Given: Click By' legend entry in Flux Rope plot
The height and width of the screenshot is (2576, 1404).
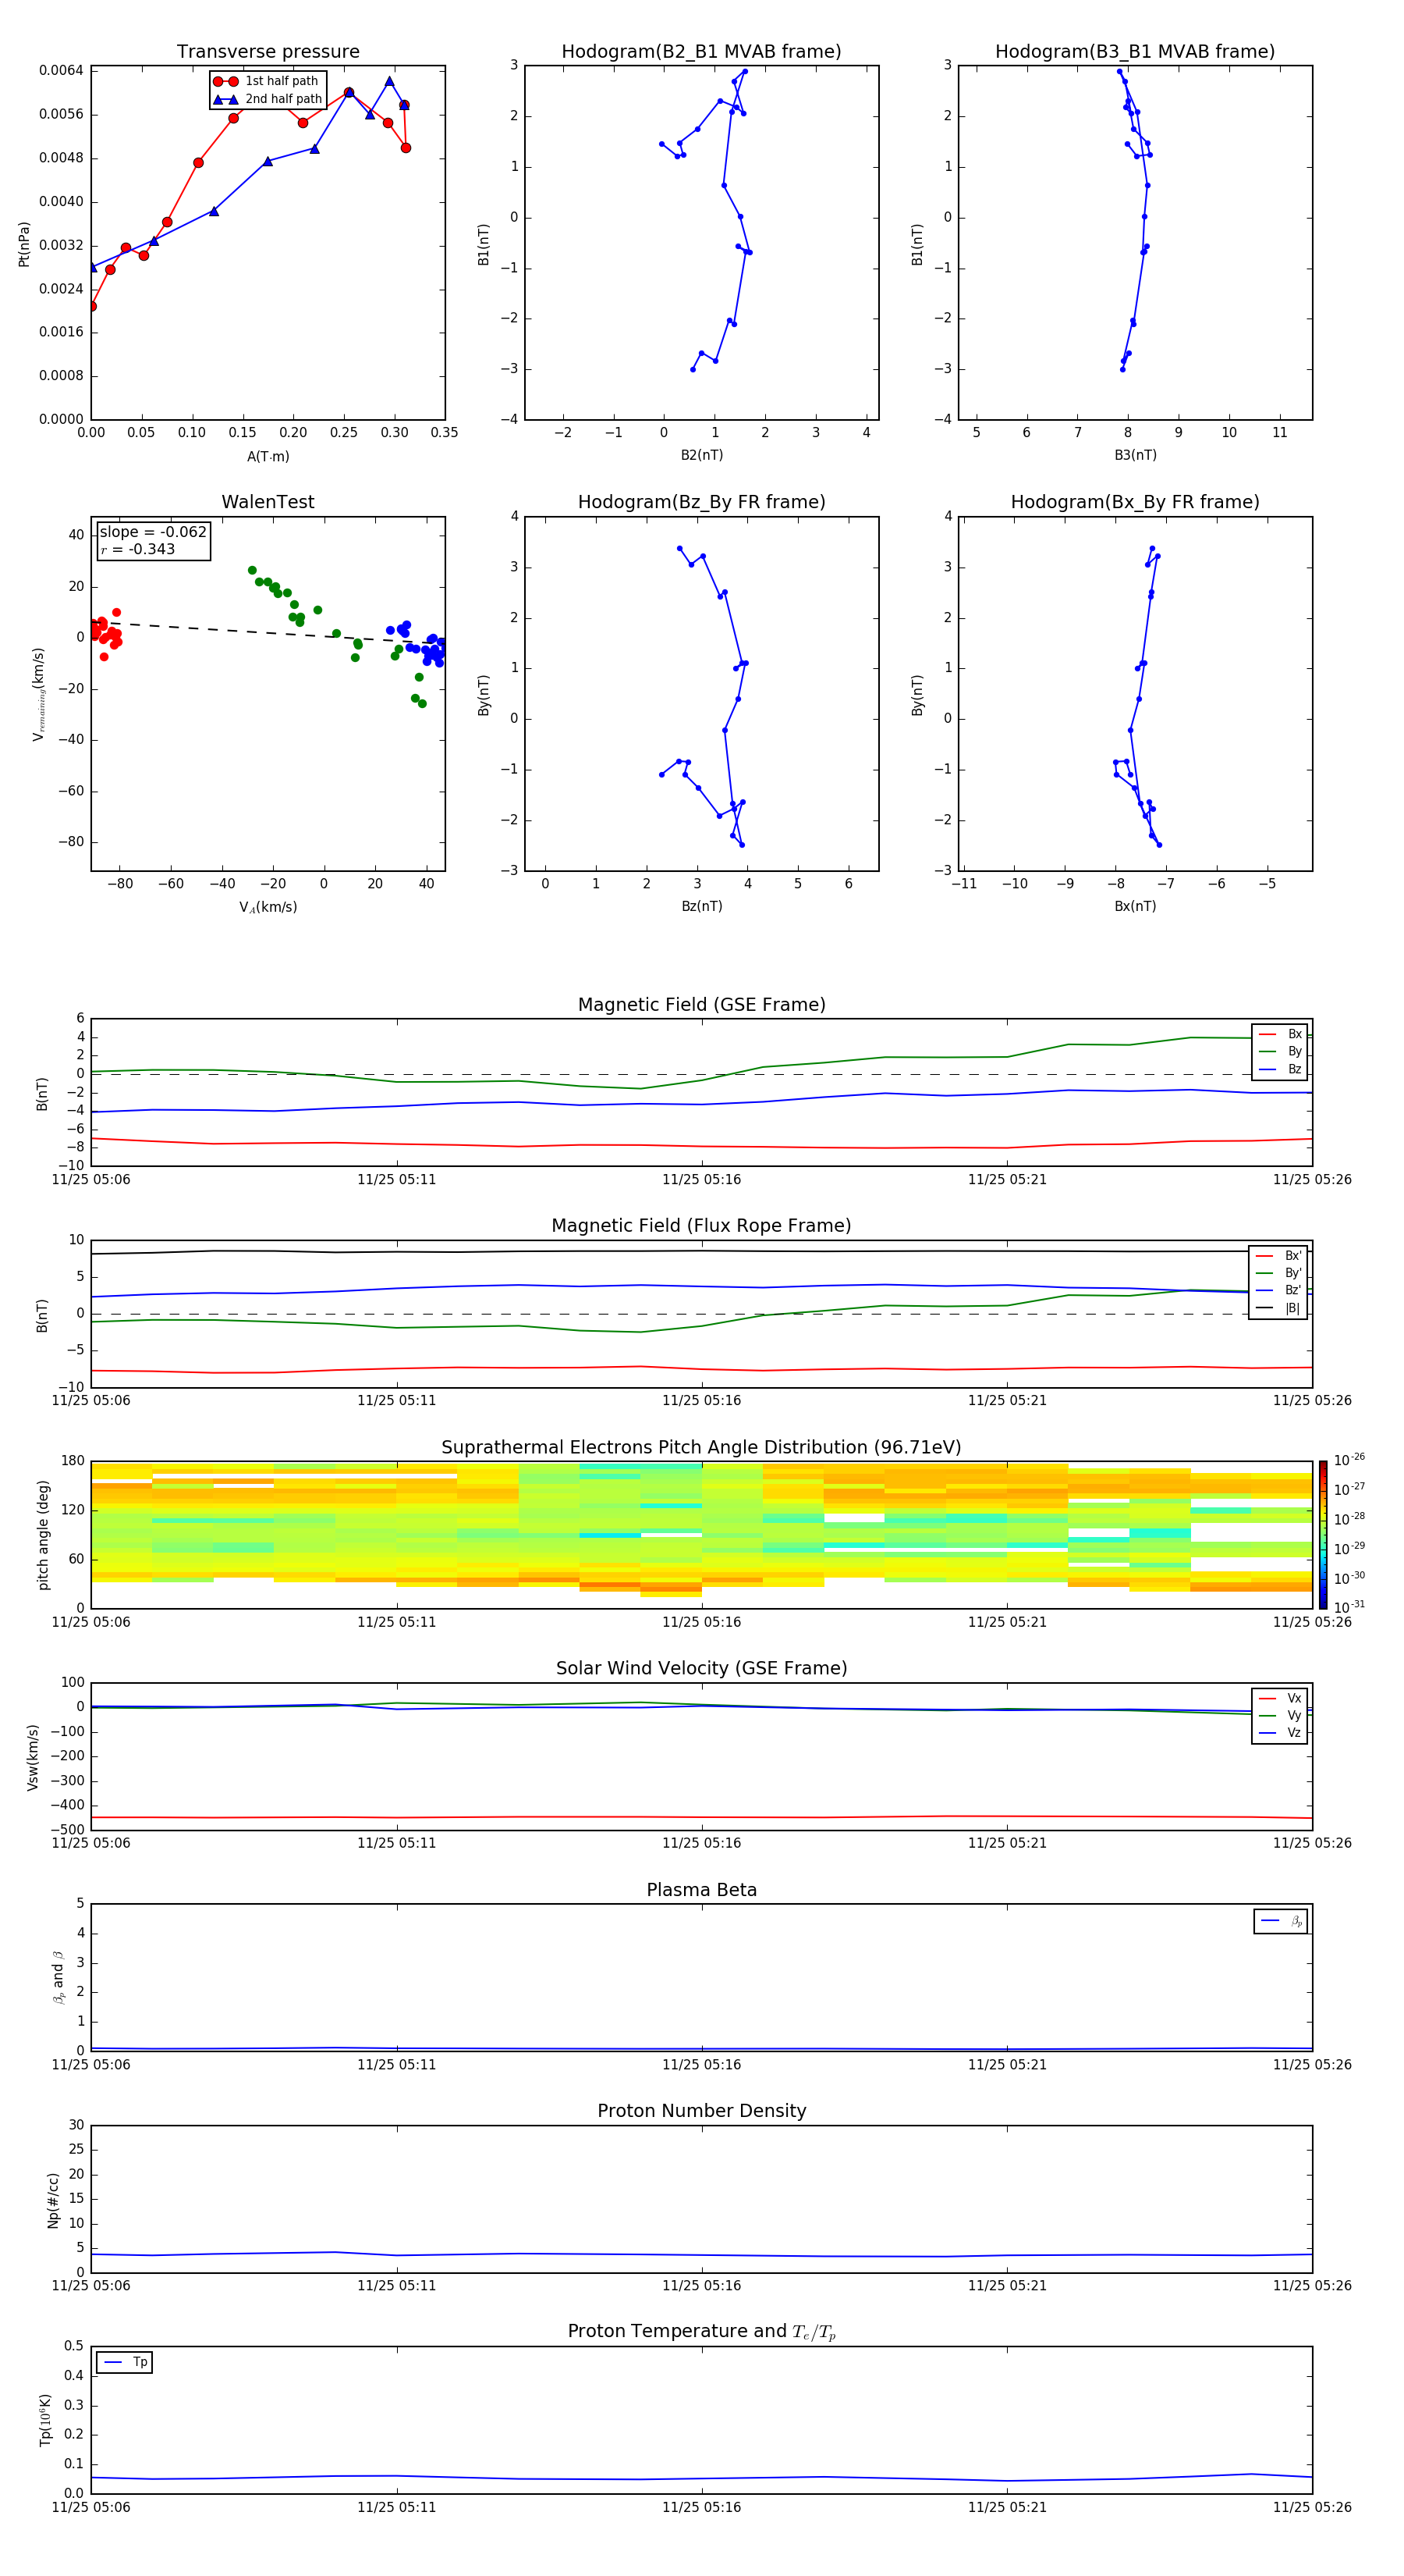Looking at the screenshot, I should click(x=1278, y=1273).
